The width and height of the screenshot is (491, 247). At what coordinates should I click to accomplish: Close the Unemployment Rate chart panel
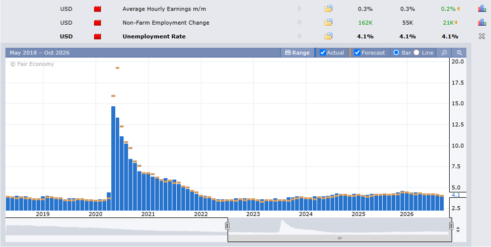pos(482,36)
